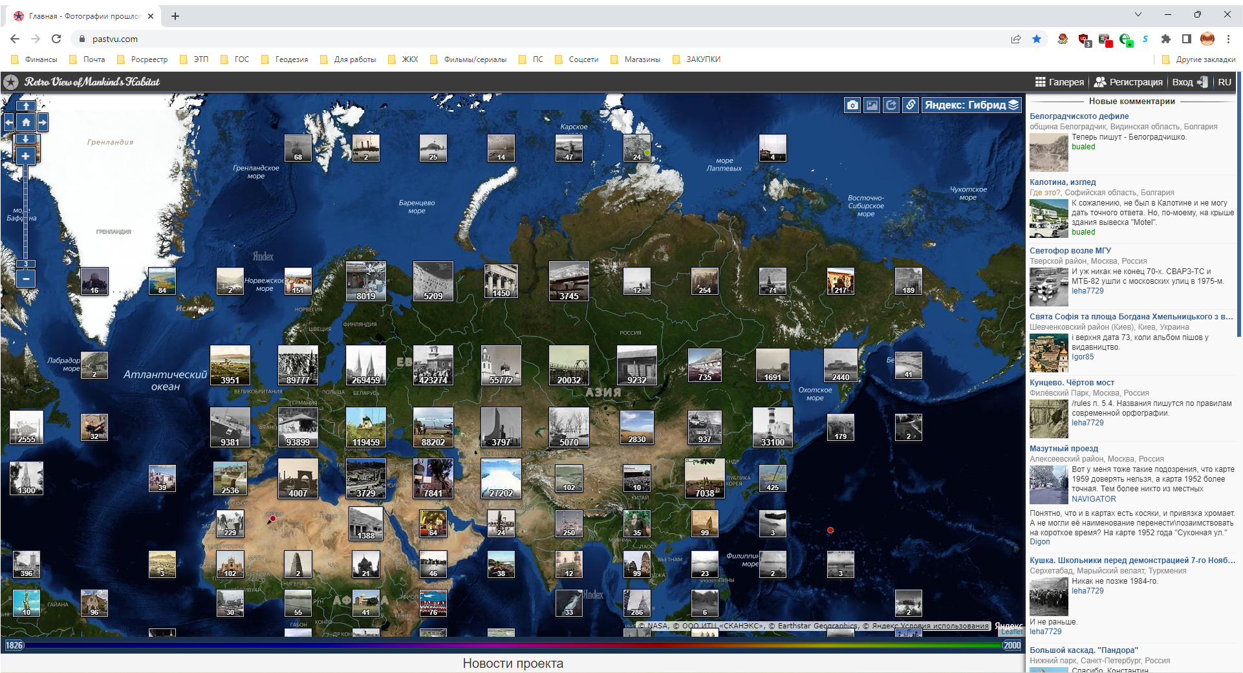The width and height of the screenshot is (1243, 673).
Task: Open a new browser tab
Action: click(175, 16)
